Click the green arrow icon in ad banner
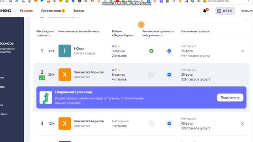This screenshot has width=253, height=142. tap(46, 97)
